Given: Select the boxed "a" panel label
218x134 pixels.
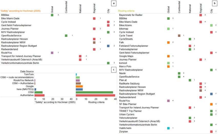Looking at the screenshot, I should pos(114,3).
